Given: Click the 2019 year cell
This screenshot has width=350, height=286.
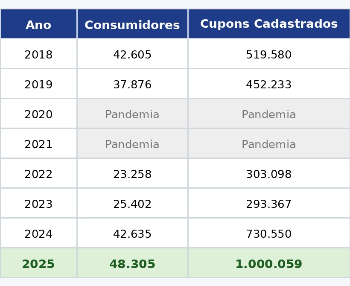Looking at the screenshot, I should pyautogui.click(x=38, y=85).
